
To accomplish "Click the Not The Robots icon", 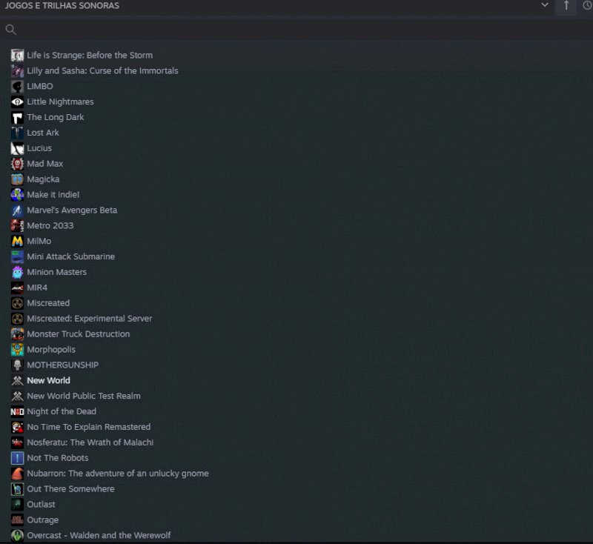I will [17, 458].
